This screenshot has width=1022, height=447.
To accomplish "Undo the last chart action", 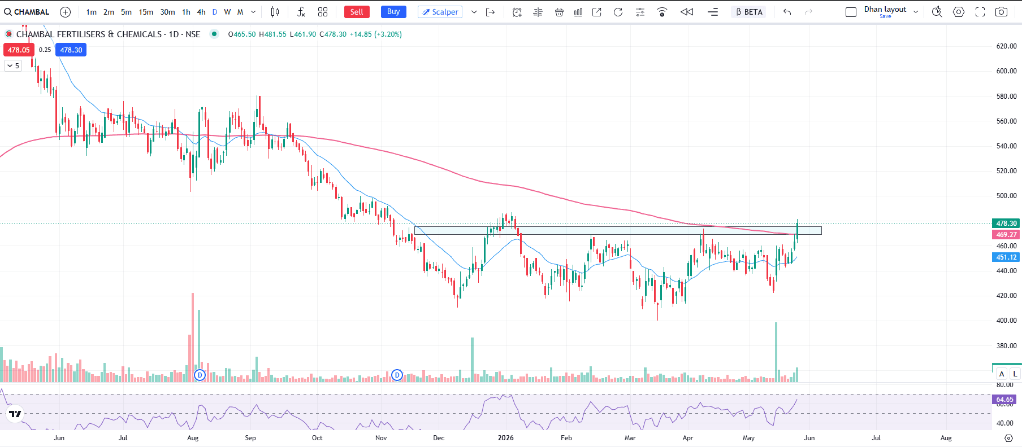I will pyautogui.click(x=787, y=12).
